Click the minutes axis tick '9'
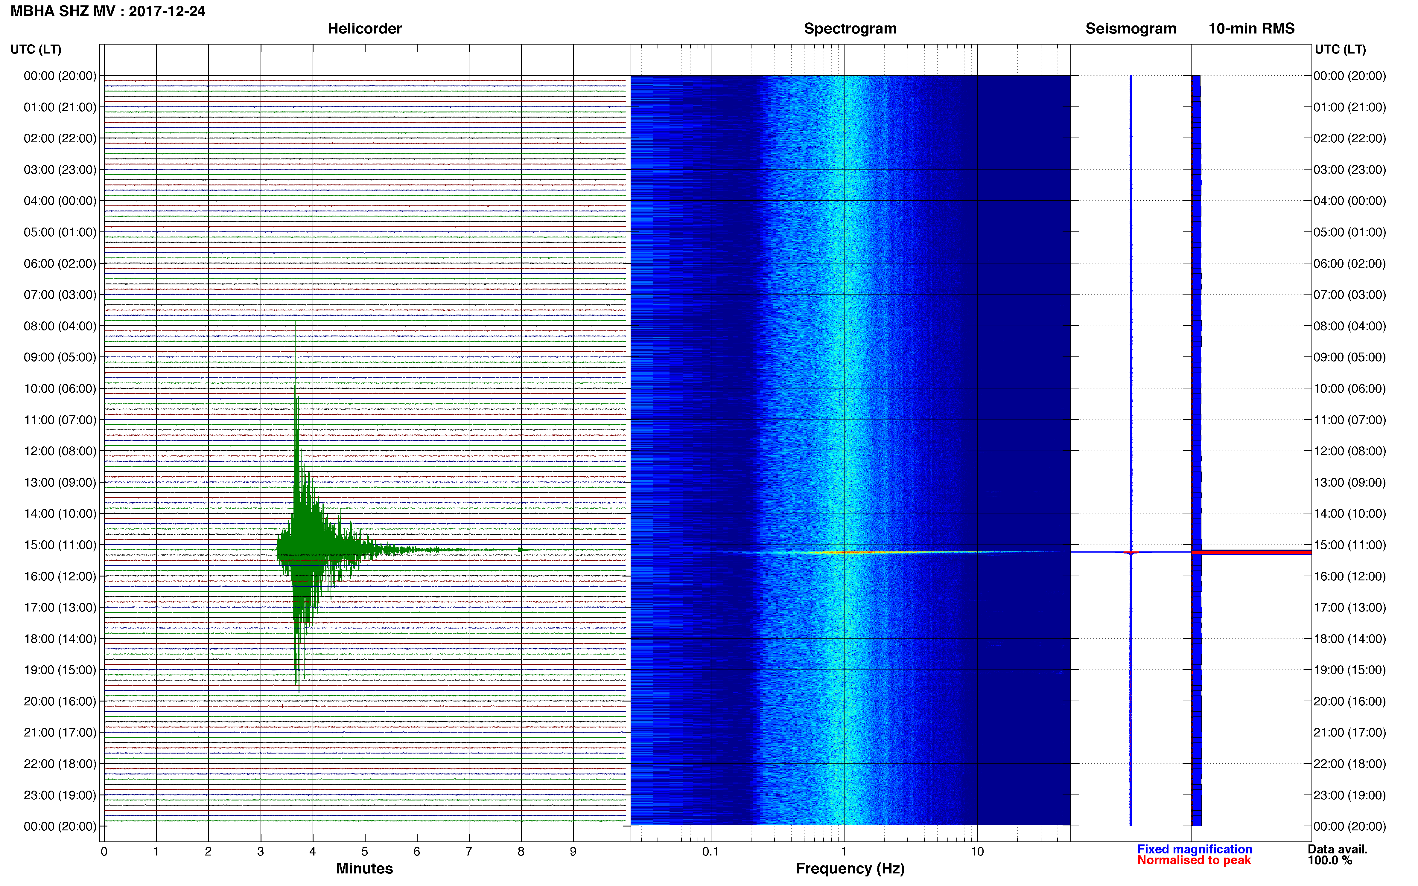This screenshot has width=1418, height=886. [573, 852]
